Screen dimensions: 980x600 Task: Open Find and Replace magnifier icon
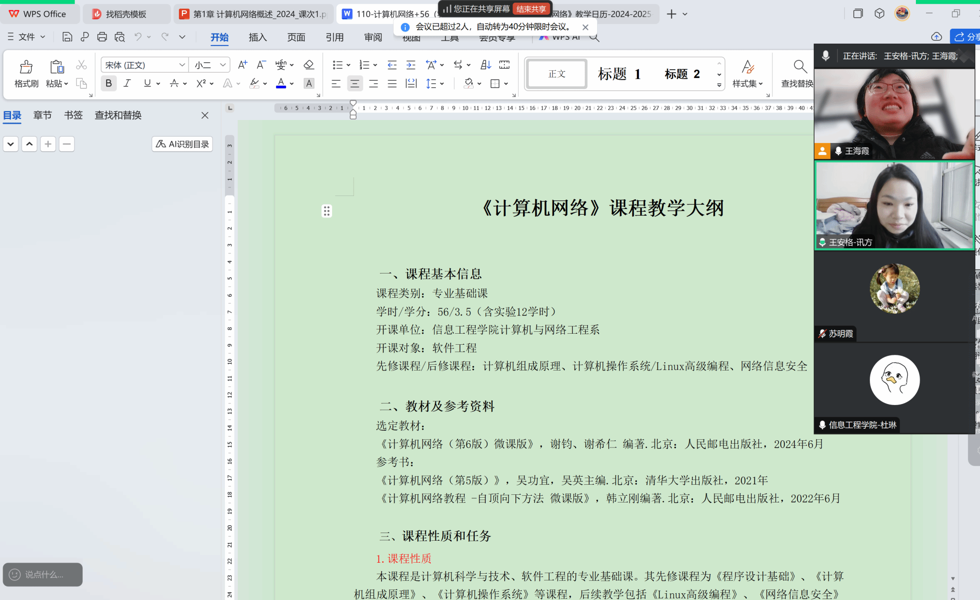(x=800, y=67)
